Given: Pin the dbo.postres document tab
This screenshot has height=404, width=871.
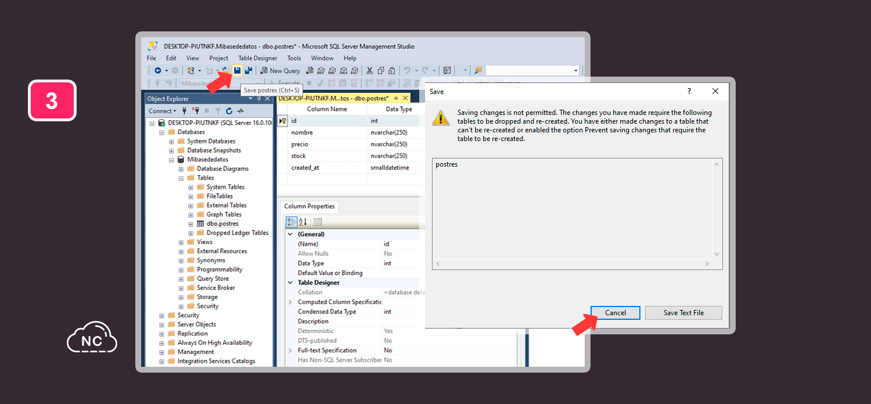Looking at the screenshot, I should [396, 98].
